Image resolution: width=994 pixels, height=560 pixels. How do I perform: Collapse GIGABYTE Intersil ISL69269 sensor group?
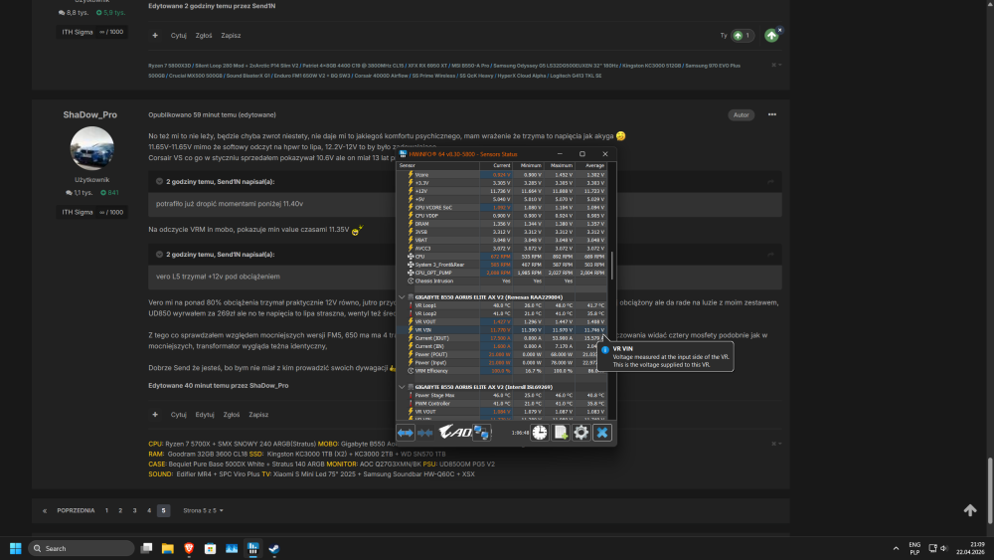(402, 387)
